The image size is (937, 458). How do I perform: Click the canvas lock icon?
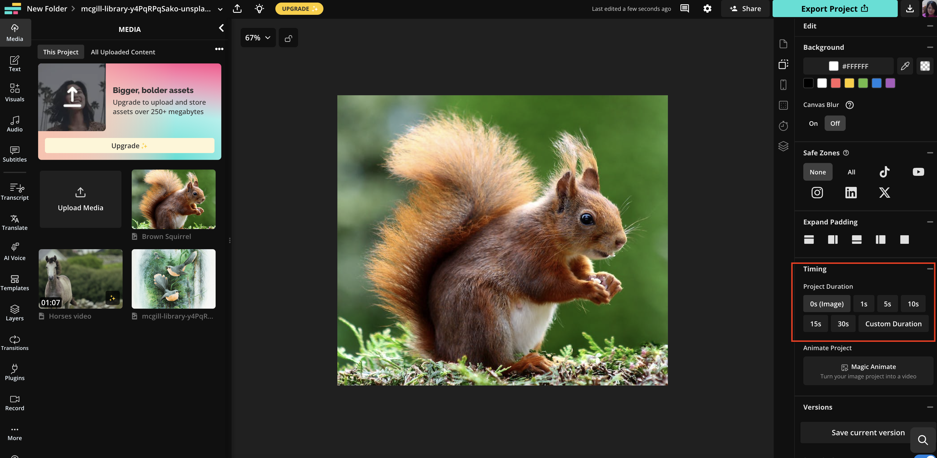click(x=288, y=38)
